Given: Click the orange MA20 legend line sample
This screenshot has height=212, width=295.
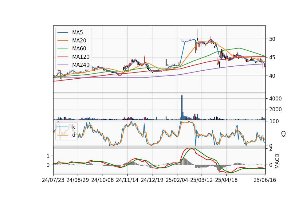Looking at the screenshot, I should point(63,41).
